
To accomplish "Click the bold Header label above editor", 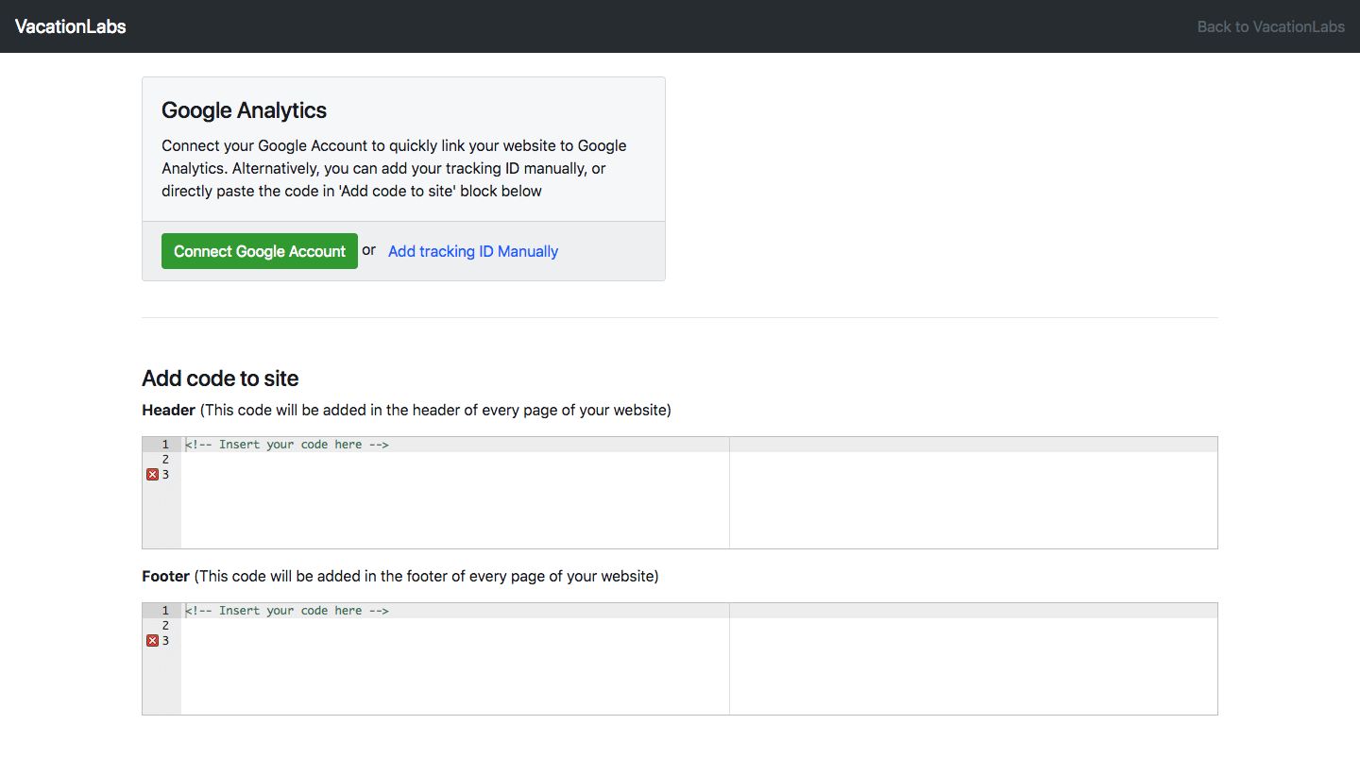I will [x=168, y=411].
